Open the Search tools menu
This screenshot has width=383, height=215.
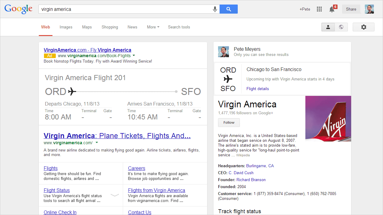179,27
